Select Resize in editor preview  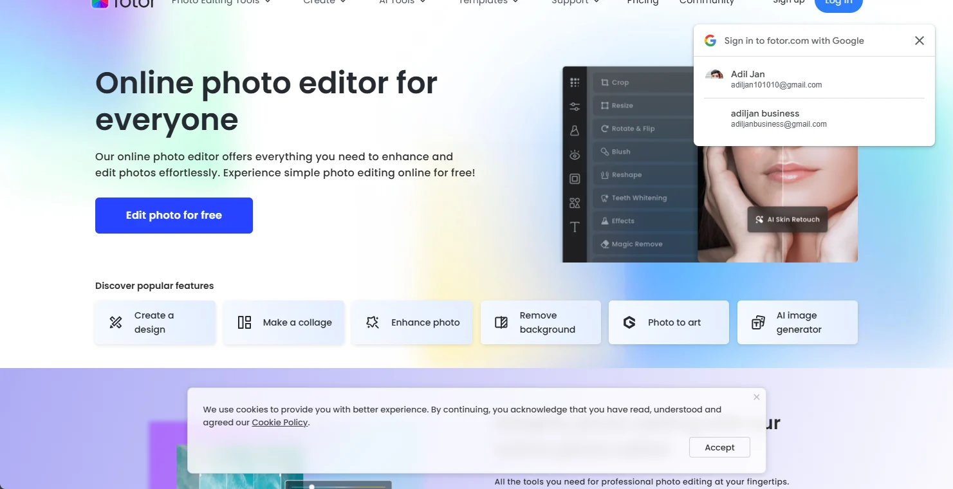pos(644,106)
